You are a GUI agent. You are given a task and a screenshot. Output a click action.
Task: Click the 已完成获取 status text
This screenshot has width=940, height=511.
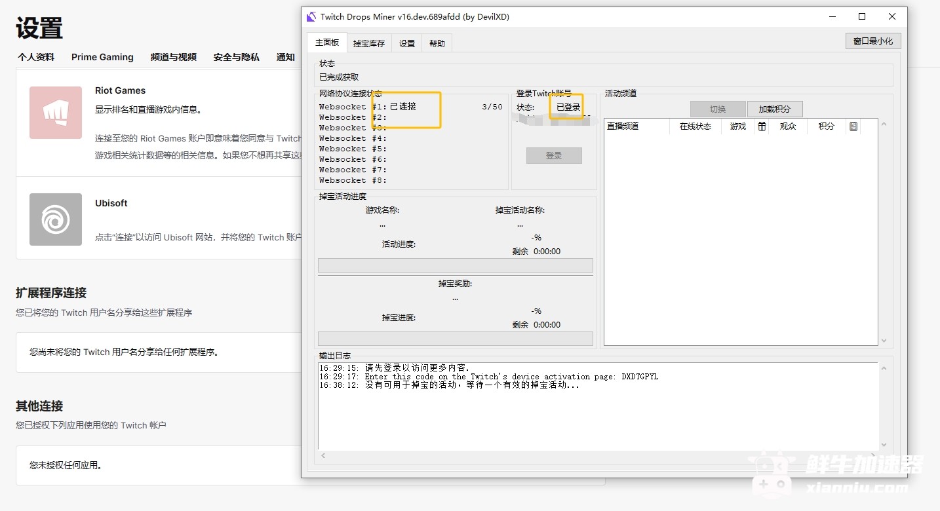pyautogui.click(x=339, y=77)
